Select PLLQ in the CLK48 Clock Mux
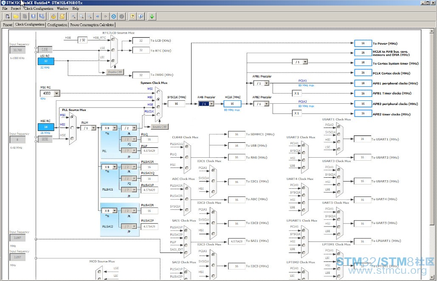 tap(186, 157)
